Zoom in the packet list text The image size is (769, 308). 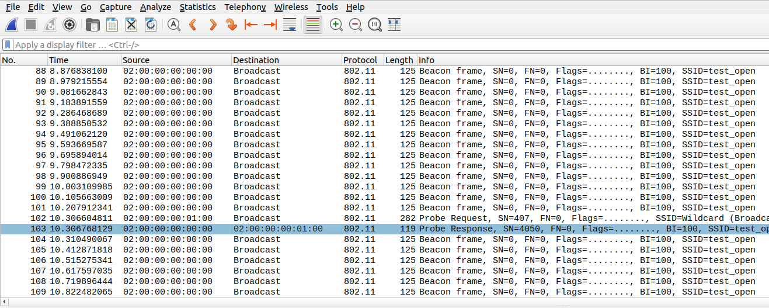[336, 25]
